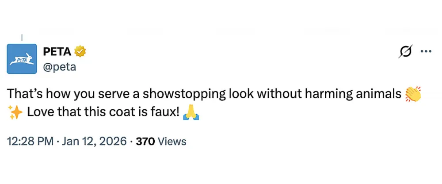Click the praying hands emoji
This screenshot has height=184, width=442.
[192, 112]
